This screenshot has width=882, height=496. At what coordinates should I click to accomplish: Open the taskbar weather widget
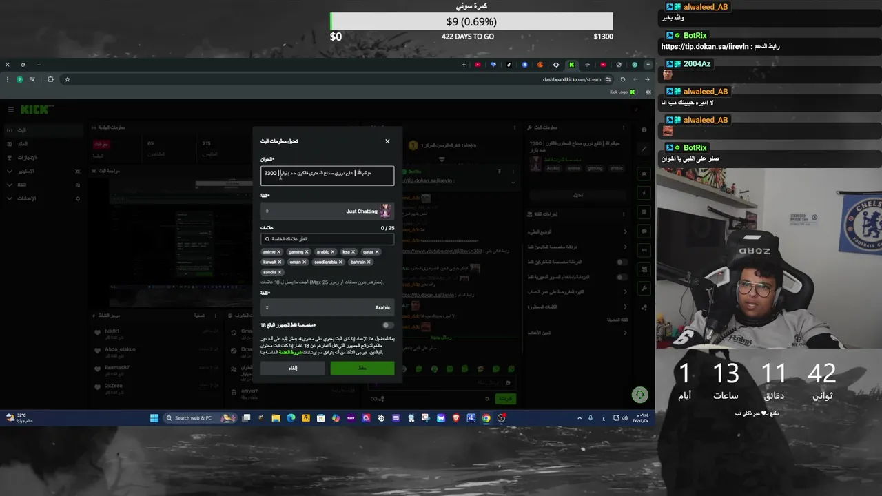click(x=19, y=418)
